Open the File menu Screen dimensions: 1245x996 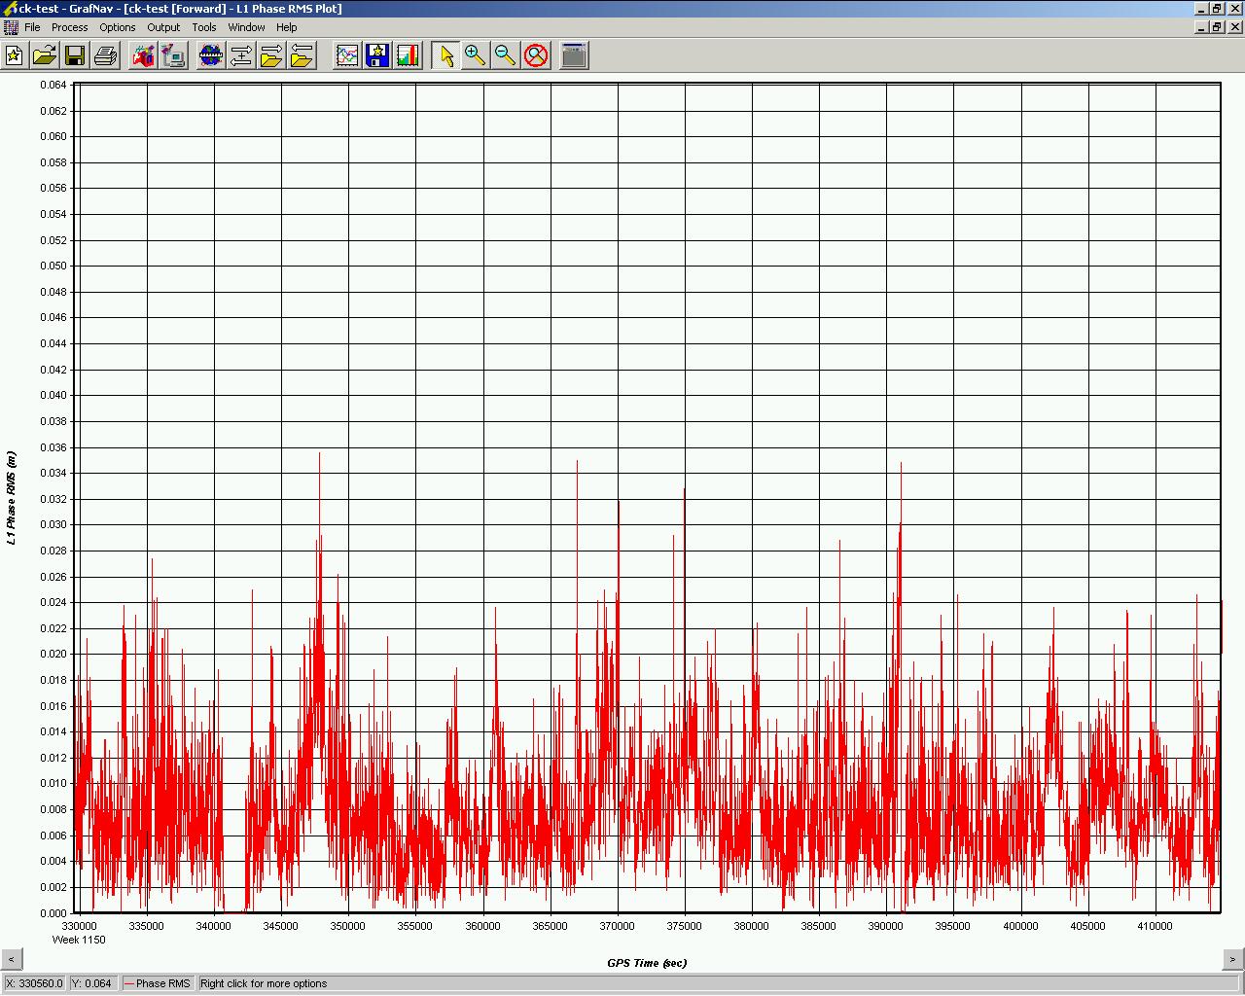click(x=32, y=27)
